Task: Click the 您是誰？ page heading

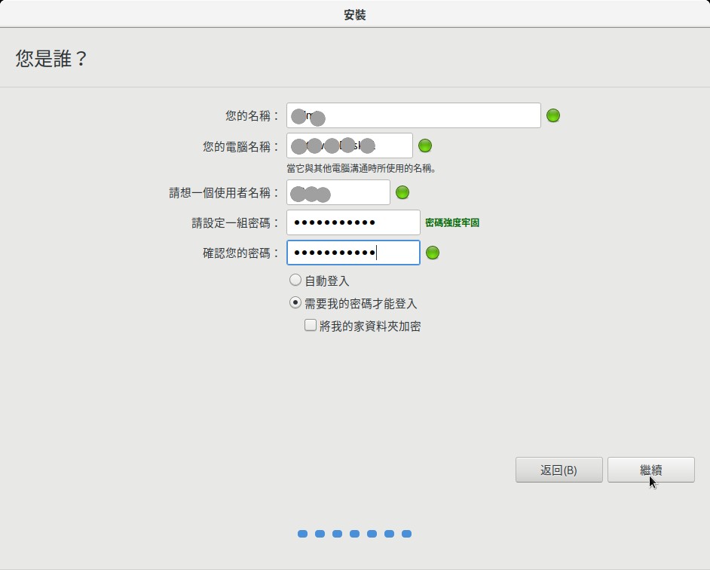Action: [51, 59]
